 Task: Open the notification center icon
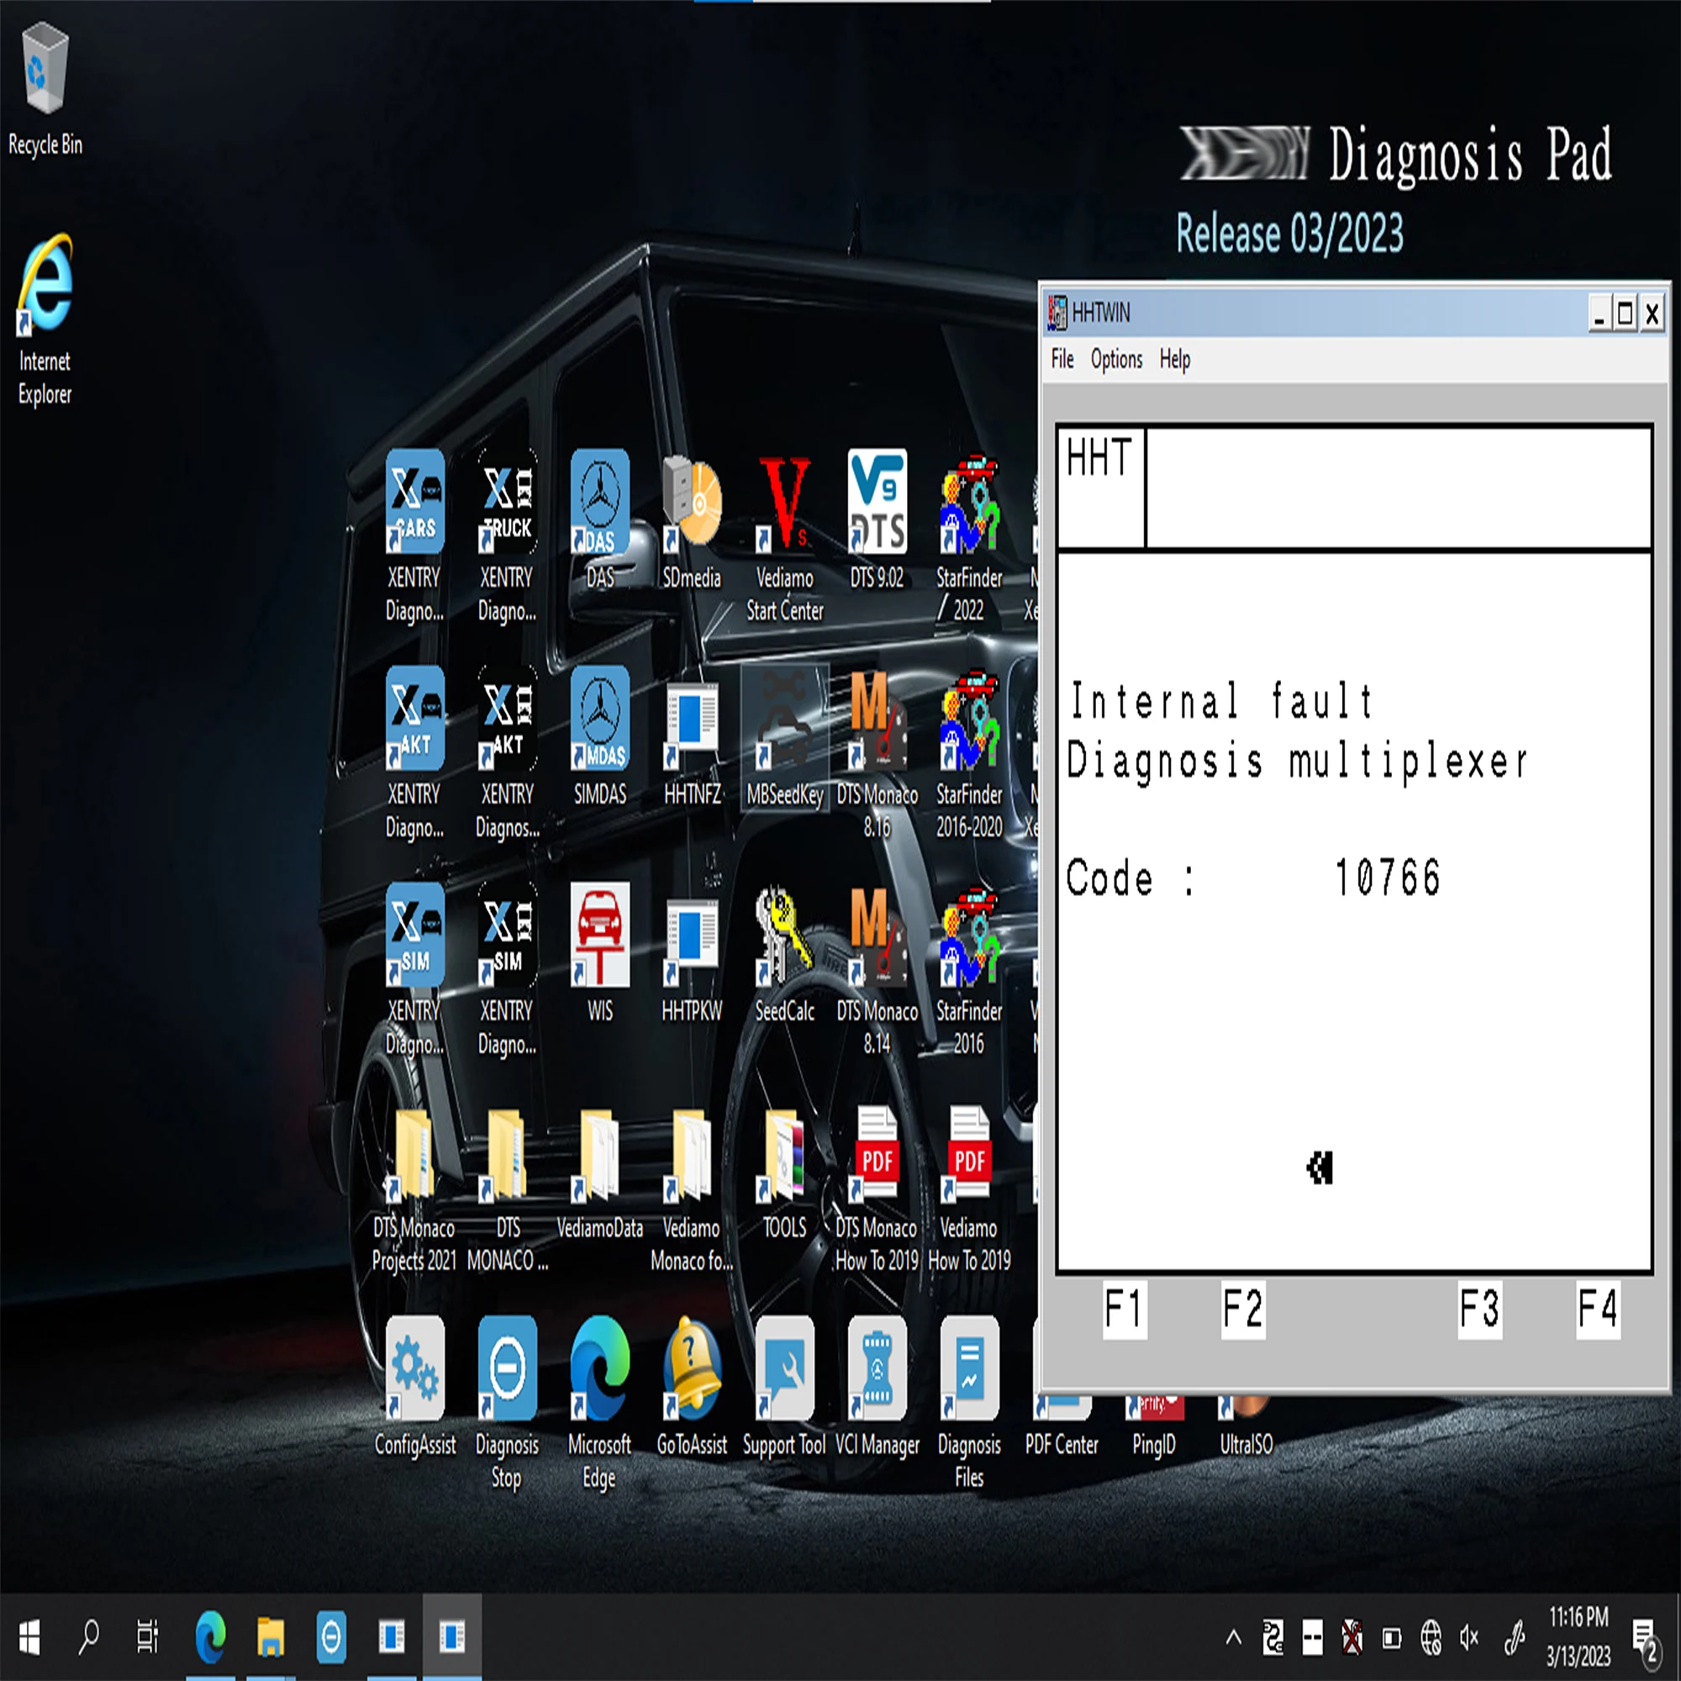tap(1647, 1639)
